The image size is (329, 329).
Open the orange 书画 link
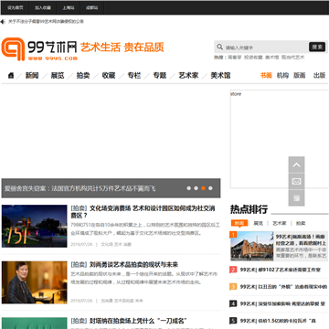(x=266, y=75)
